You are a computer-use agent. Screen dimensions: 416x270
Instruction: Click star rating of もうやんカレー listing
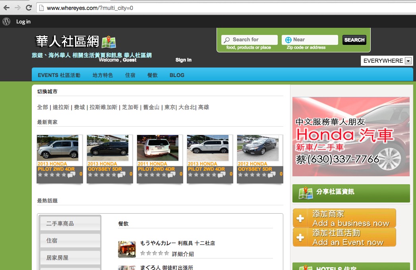pos(155,253)
